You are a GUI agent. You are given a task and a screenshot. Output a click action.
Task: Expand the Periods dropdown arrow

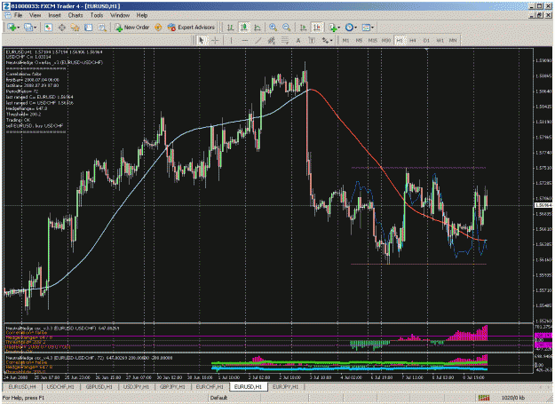355,28
